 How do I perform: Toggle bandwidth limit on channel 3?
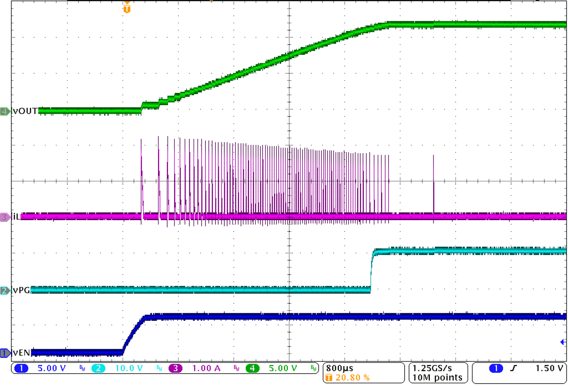point(235,367)
